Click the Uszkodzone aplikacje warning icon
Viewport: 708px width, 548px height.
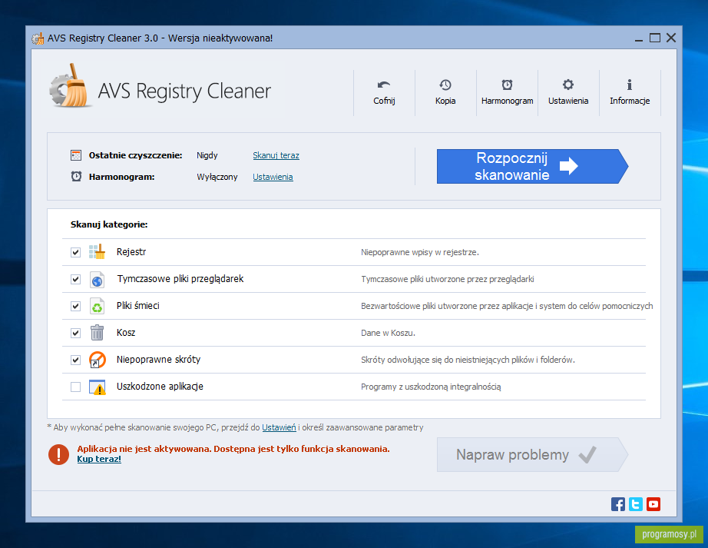click(97, 387)
